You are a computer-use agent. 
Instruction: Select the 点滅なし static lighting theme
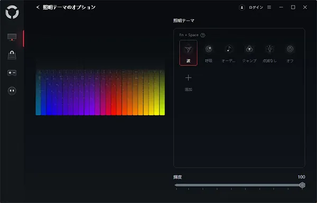point(269,53)
